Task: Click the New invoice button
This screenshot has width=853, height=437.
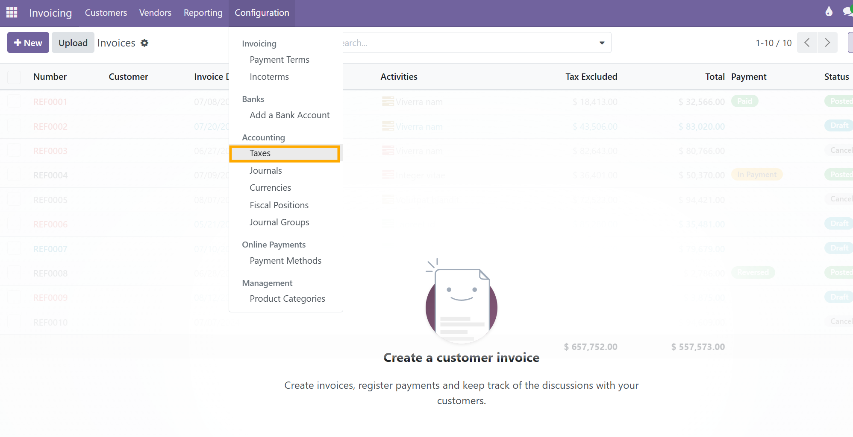Action: click(x=28, y=43)
